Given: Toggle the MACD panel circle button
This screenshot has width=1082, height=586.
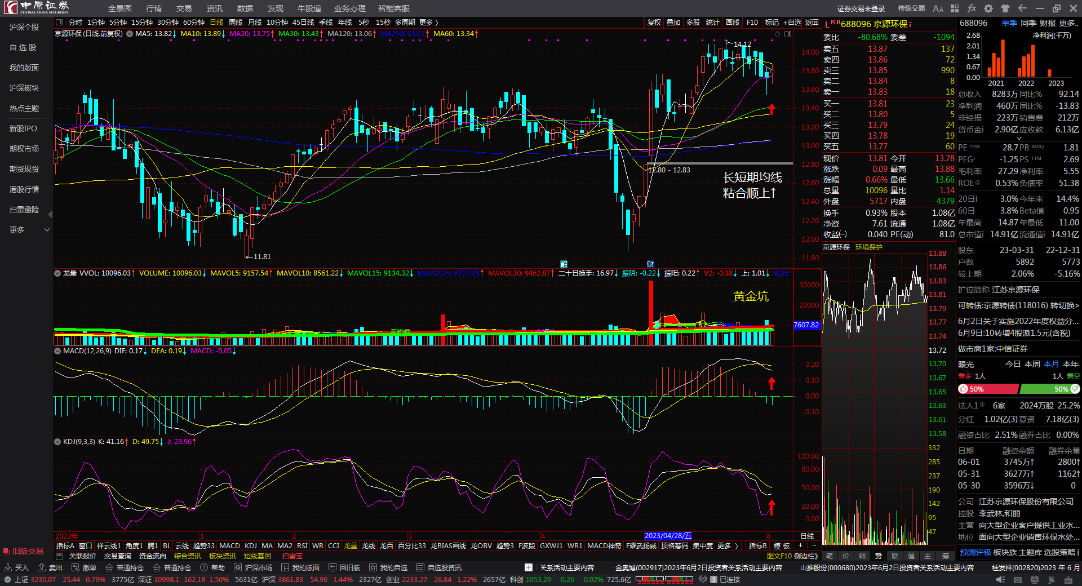Looking at the screenshot, I should click(x=57, y=351).
